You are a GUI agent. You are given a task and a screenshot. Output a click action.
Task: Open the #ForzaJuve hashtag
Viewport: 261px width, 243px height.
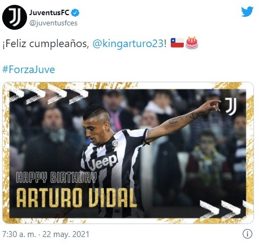pyautogui.click(x=29, y=70)
